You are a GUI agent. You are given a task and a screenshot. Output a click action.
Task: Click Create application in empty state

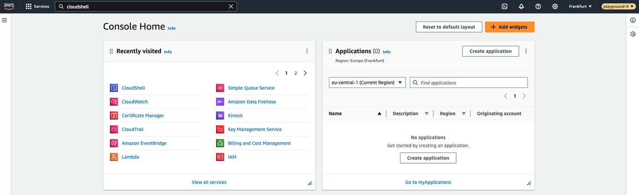[x=428, y=158]
